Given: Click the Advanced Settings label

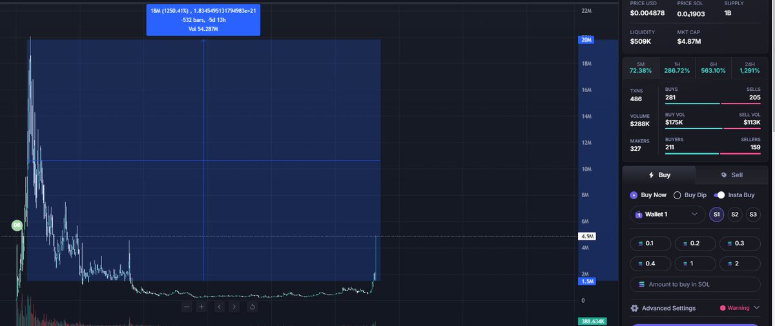Looking at the screenshot, I should pos(668,308).
